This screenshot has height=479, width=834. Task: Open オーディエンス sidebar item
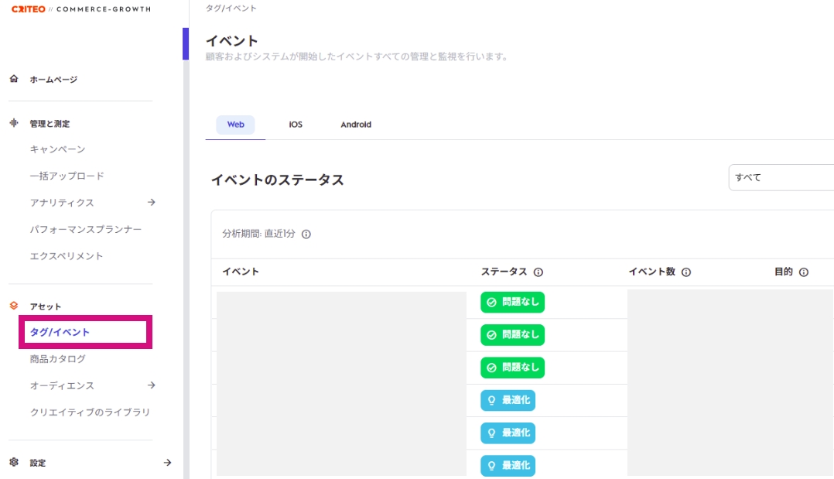(x=62, y=385)
